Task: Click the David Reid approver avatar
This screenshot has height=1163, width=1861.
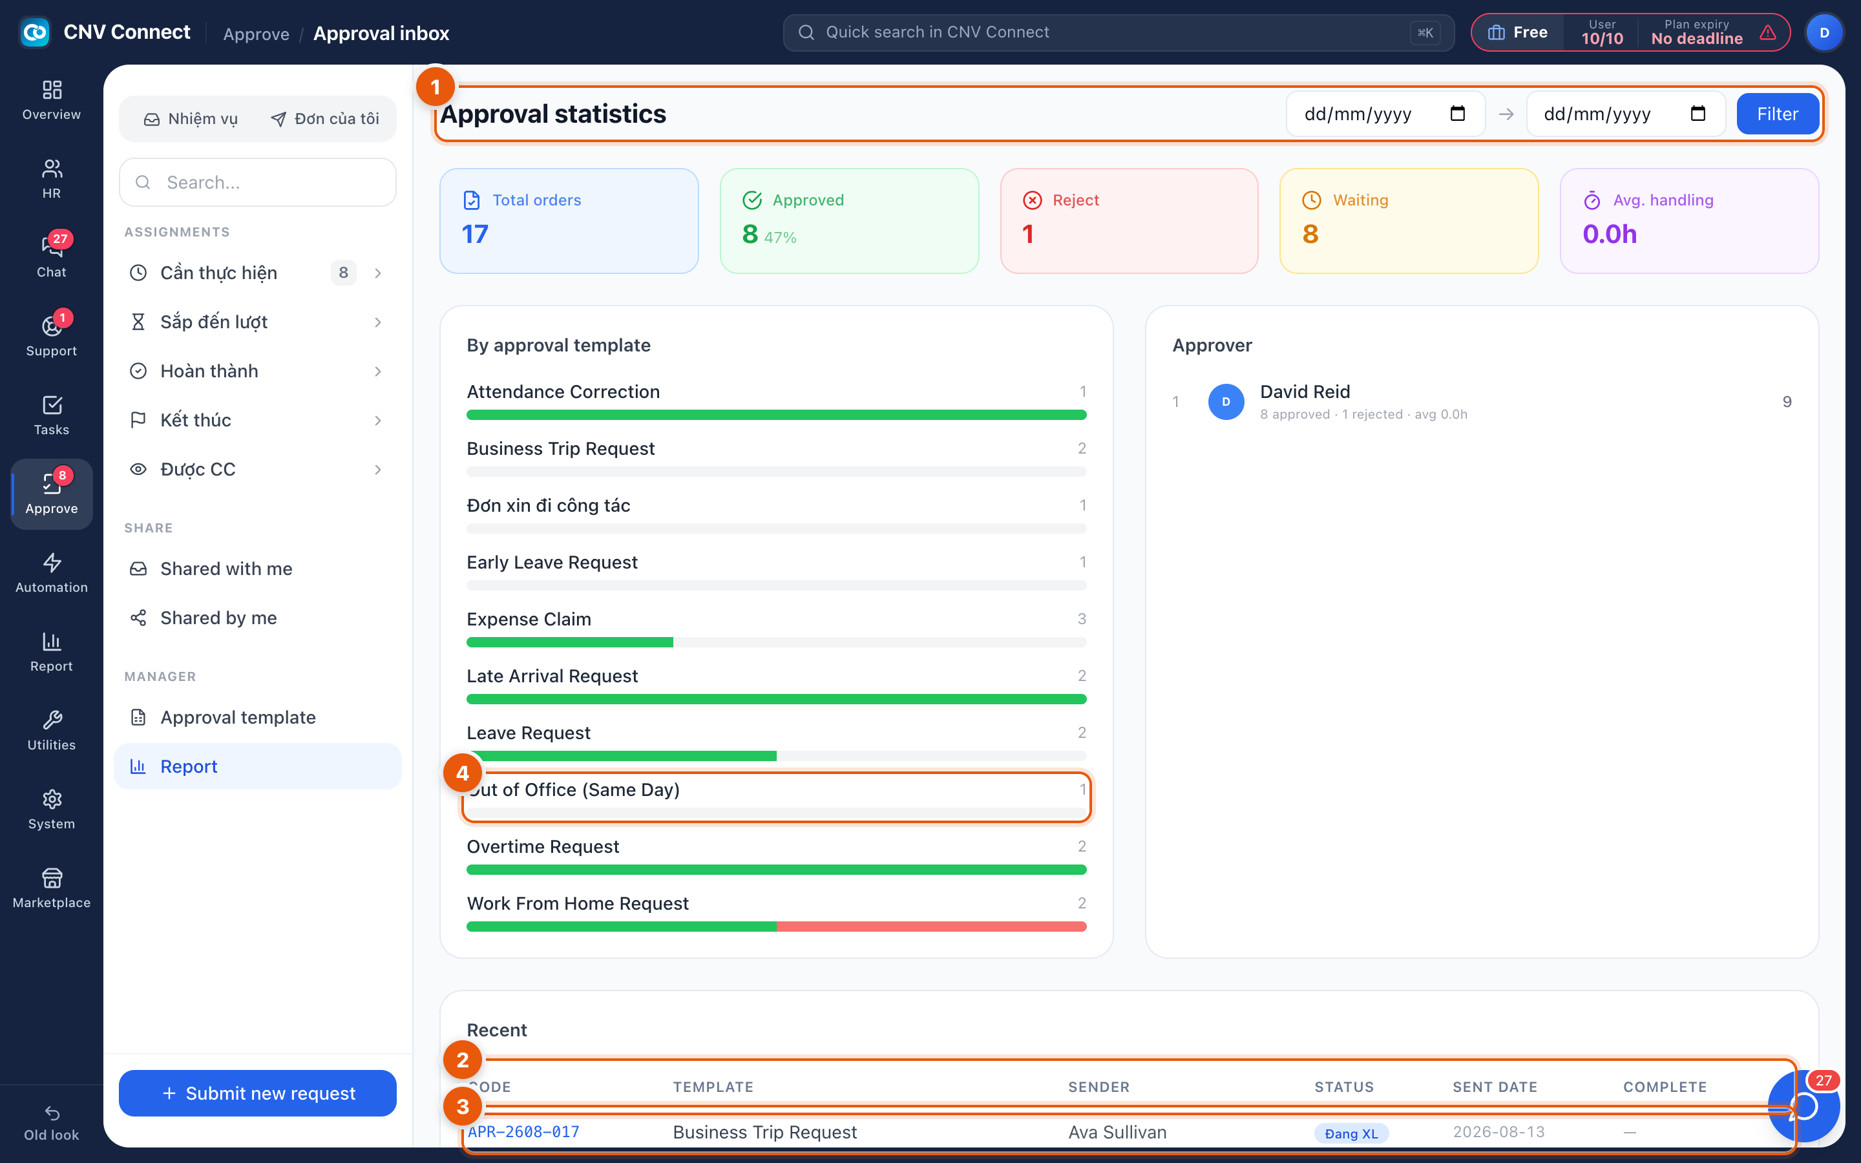Action: (x=1226, y=401)
